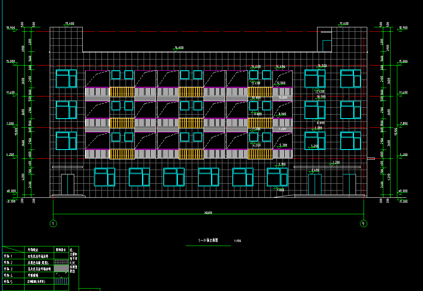
Task: Select the 36000 overall width dimension text
Action: (208, 213)
